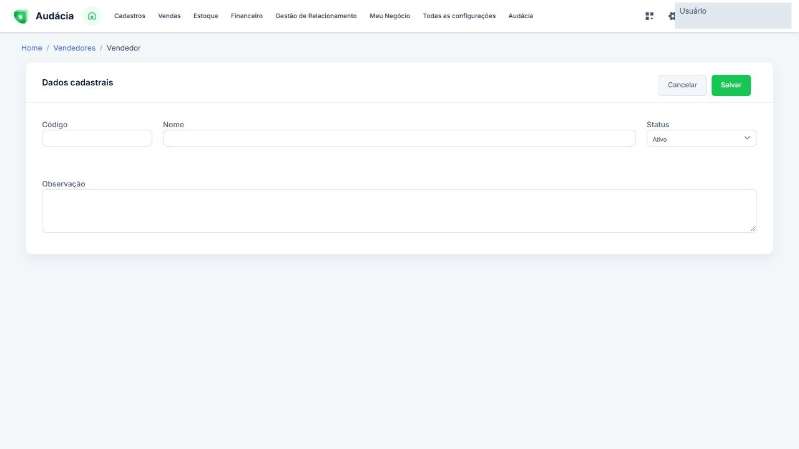Viewport: 799px width, 449px height.
Task: Click the Audácia shield logo
Action: [x=21, y=16]
